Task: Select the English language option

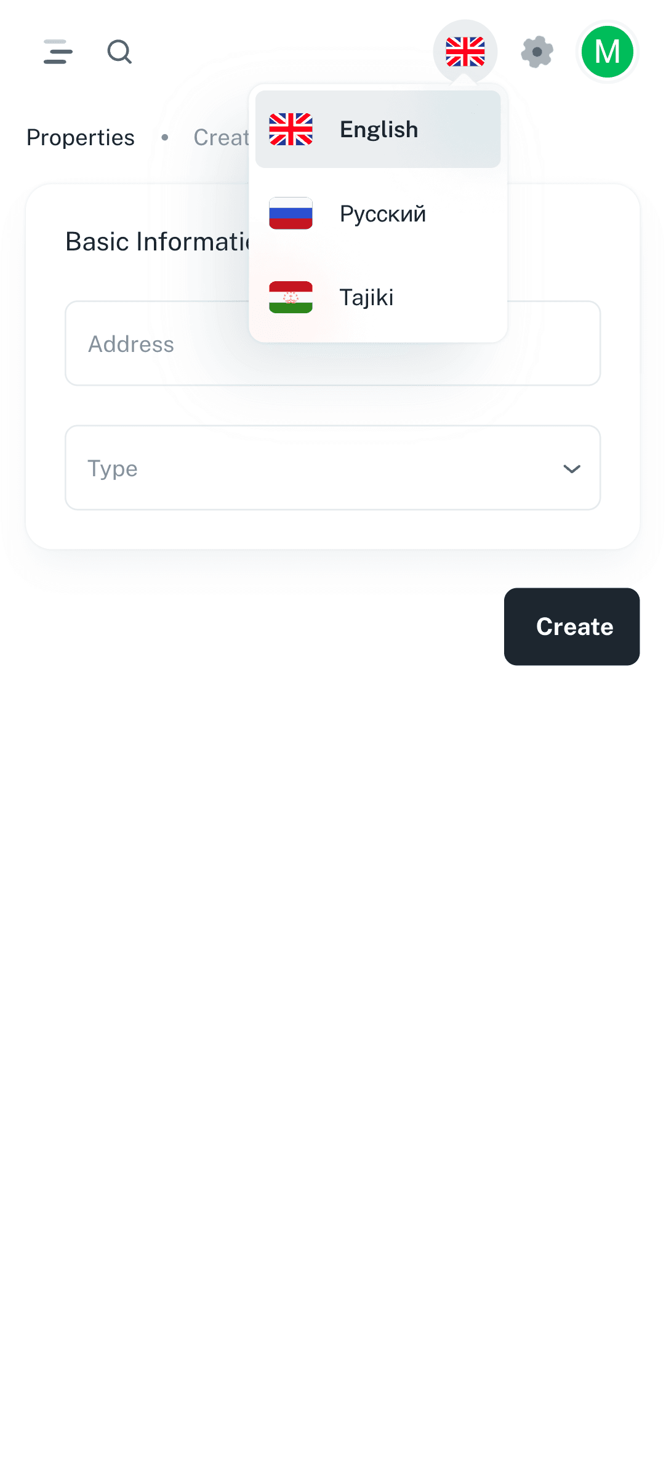Action: coord(379,130)
